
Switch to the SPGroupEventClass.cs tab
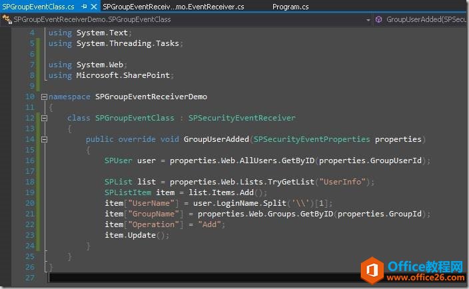coord(38,7)
